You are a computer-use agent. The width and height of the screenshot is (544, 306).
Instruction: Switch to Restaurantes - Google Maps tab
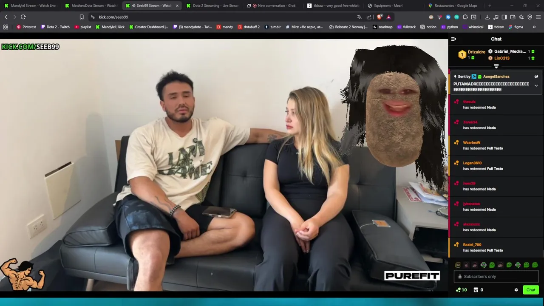(x=455, y=6)
